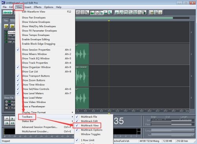Click the green device icon ending middle toolbar group
This screenshot has height=144, width=197.
tap(144, 13)
